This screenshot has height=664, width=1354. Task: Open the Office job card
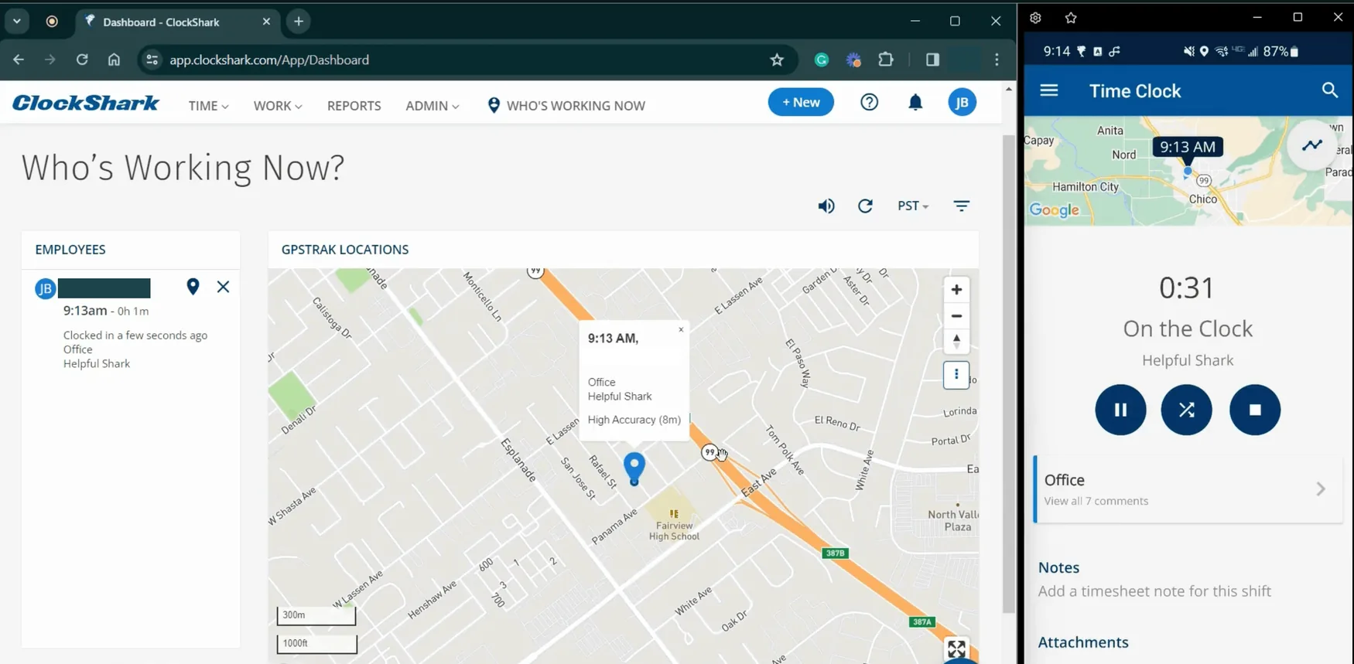click(1188, 489)
